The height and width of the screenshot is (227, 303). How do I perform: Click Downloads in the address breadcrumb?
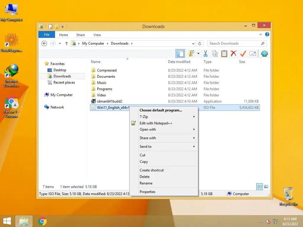[x=120, y=43]
